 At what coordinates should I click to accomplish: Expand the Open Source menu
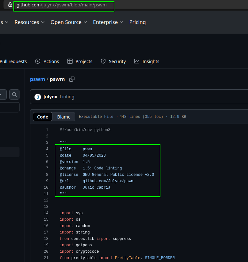(x=69, y=22)
